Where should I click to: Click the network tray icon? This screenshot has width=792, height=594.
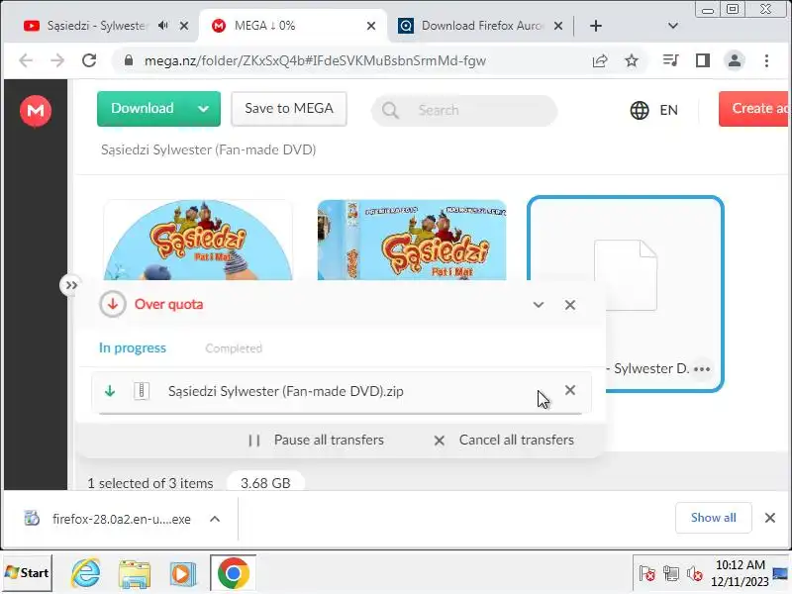671,574
